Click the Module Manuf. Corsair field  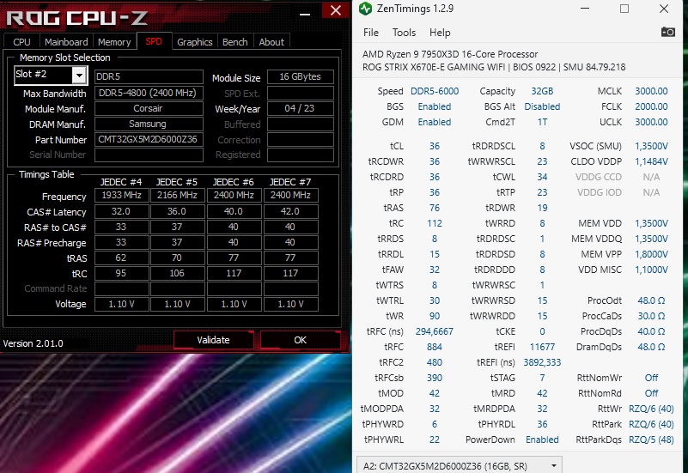tap(149, 108)
